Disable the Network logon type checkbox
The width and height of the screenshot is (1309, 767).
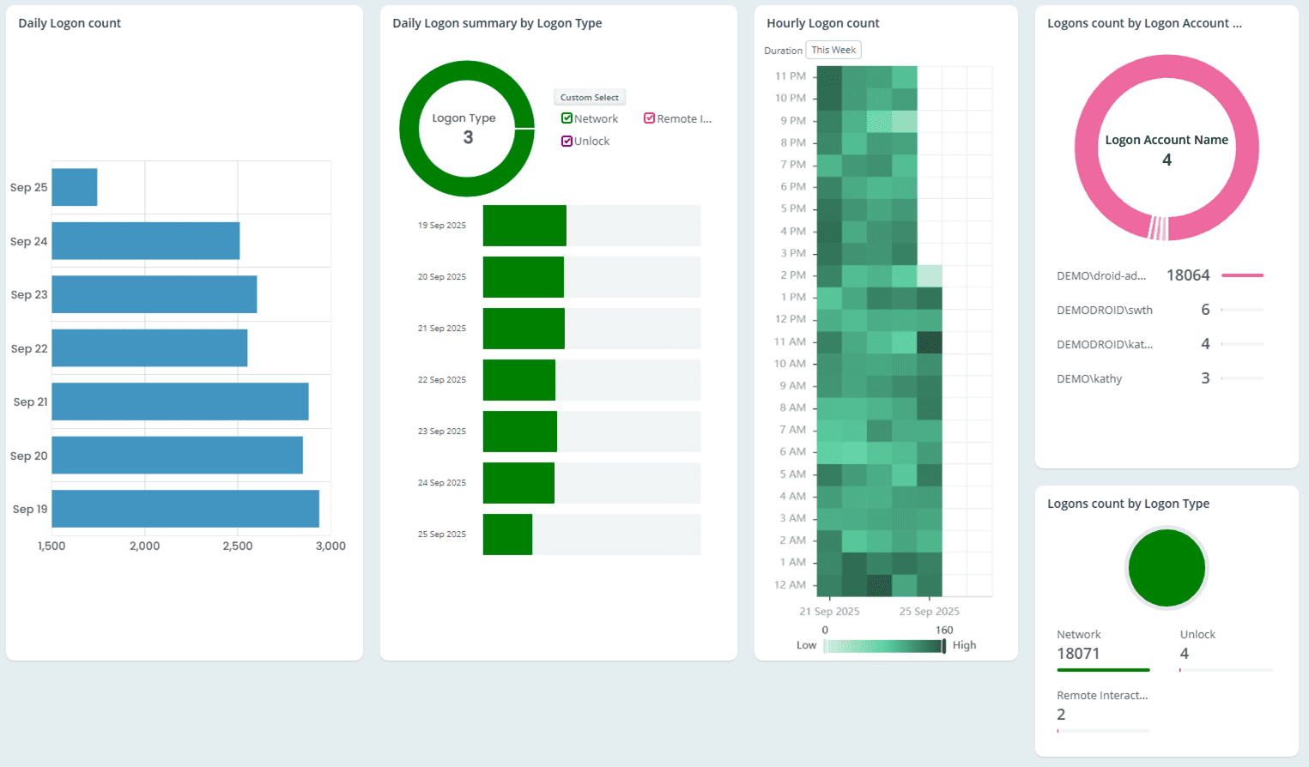pyautogui.click(x=567, y=118)
